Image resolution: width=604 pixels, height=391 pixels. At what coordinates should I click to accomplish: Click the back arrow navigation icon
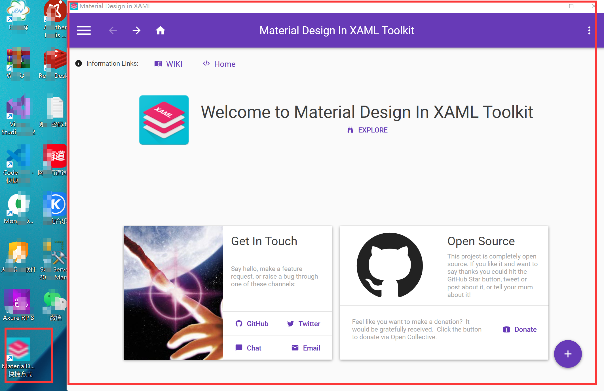[x=113, y=30]
